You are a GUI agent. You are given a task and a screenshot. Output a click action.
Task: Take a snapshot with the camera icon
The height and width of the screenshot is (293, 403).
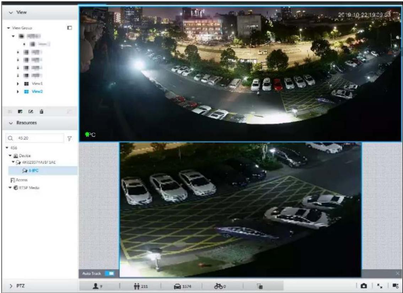364,286
